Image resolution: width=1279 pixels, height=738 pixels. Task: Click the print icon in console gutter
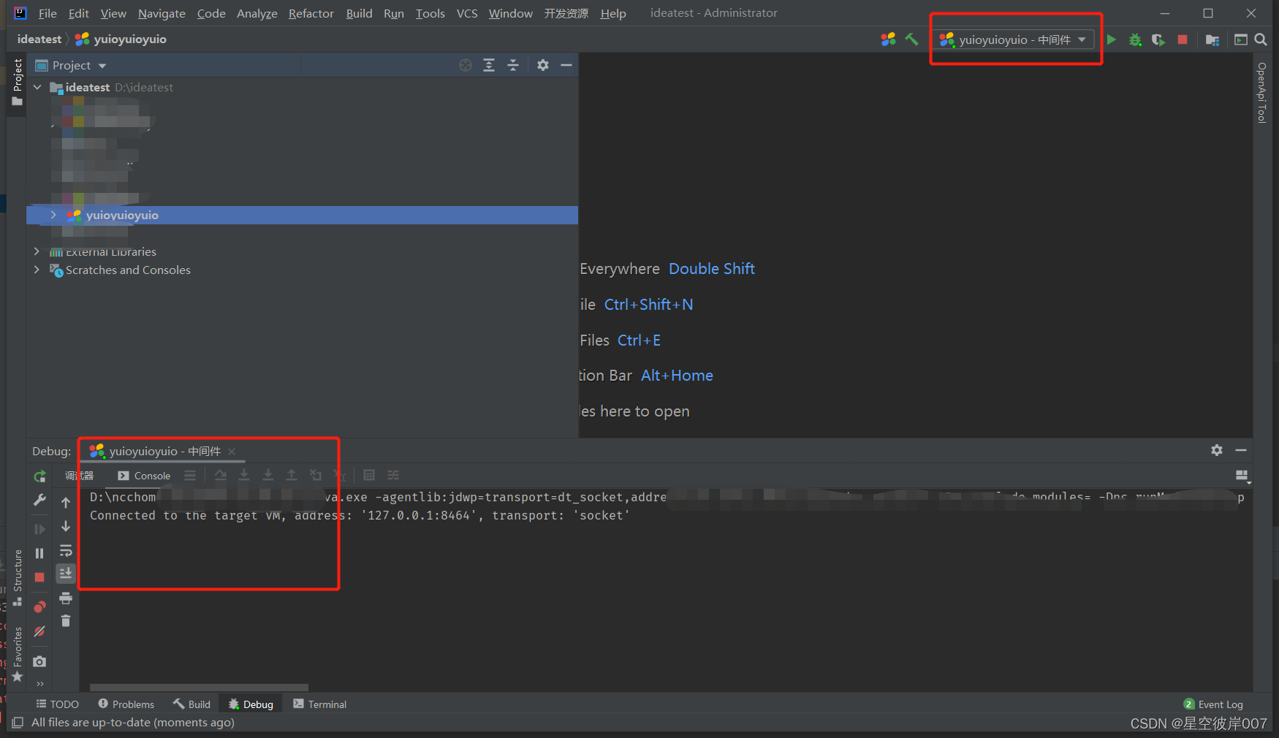(66, 598)
